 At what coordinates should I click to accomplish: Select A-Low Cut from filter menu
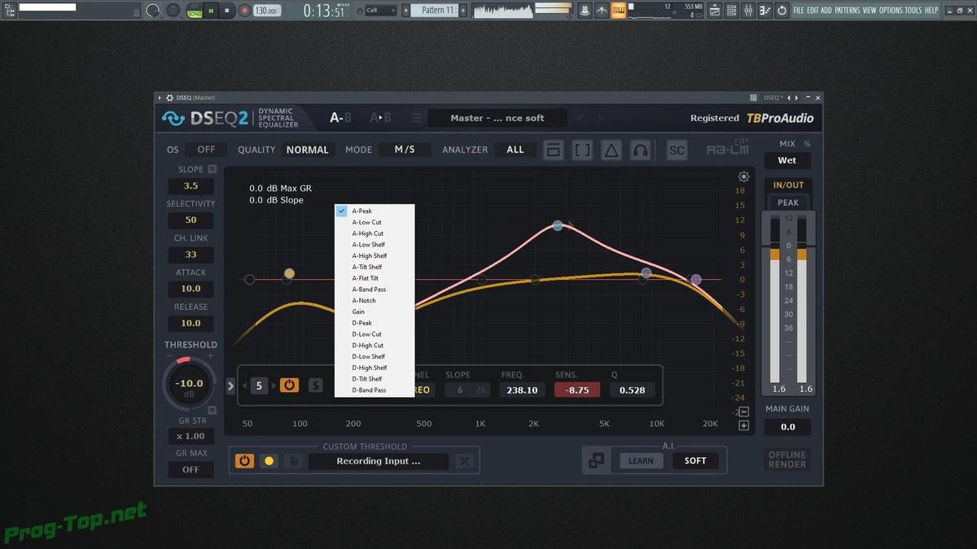click(375, 222)
